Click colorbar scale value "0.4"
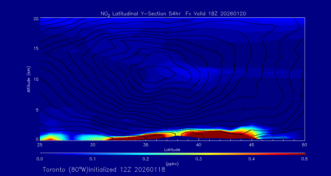This screenshot has width=331, height=176. click(x=251, y=159)
